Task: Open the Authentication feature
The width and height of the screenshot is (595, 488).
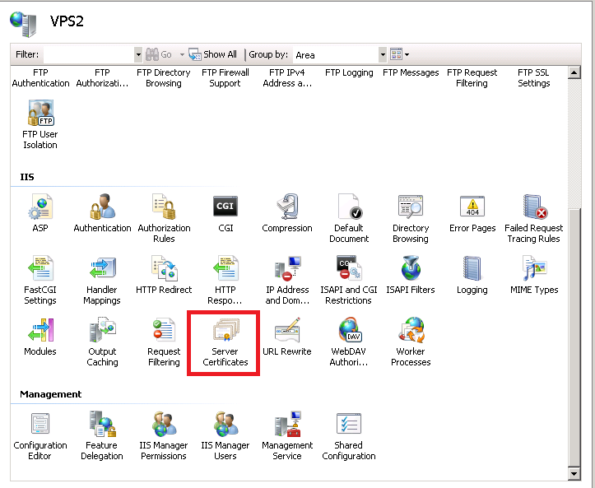Action: coord(102,212)
